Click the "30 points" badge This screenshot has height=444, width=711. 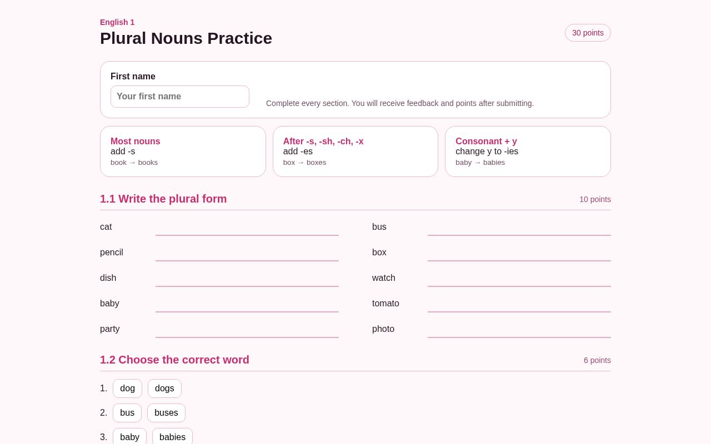tap(588, 33)
